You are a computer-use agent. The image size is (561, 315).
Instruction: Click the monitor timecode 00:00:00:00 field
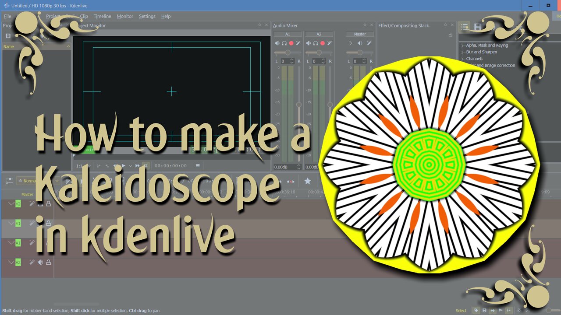170,166
